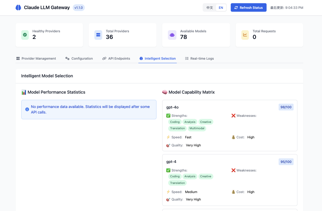Click the info icon in no-data notice
The height and width of the screenshot is (211, 322).
tap(27, 109)
